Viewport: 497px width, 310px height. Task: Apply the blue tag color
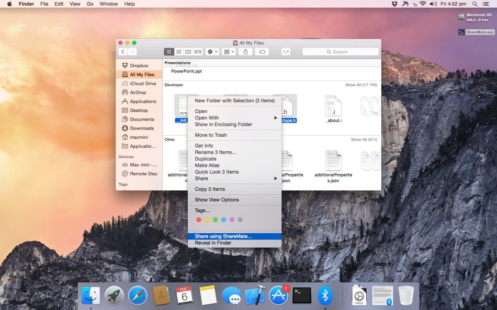click(223, 220)
